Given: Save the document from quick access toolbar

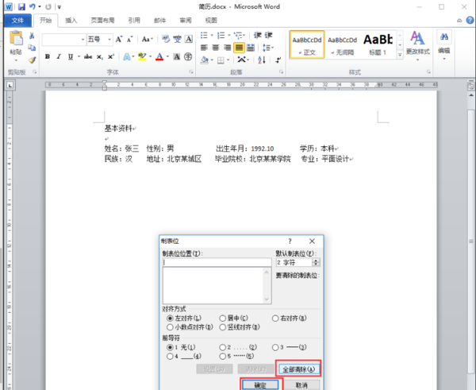Looking at the screenshot, I should pyautogui.click(x=21, y=6).
